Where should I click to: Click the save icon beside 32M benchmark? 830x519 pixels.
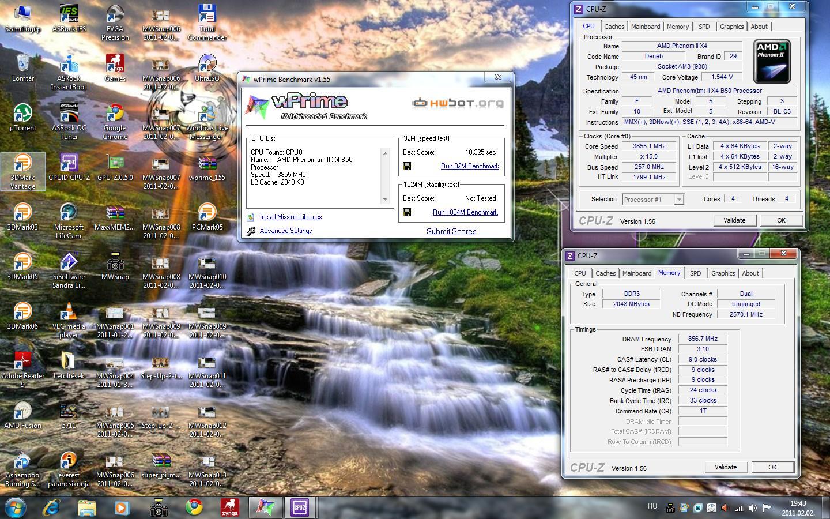[407, 166]
